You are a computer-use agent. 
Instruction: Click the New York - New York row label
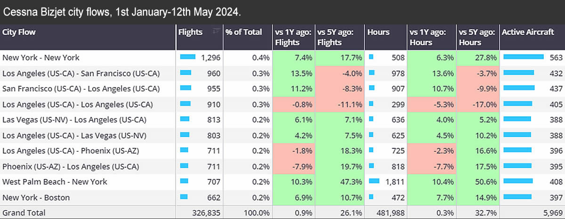coord(41,57)
